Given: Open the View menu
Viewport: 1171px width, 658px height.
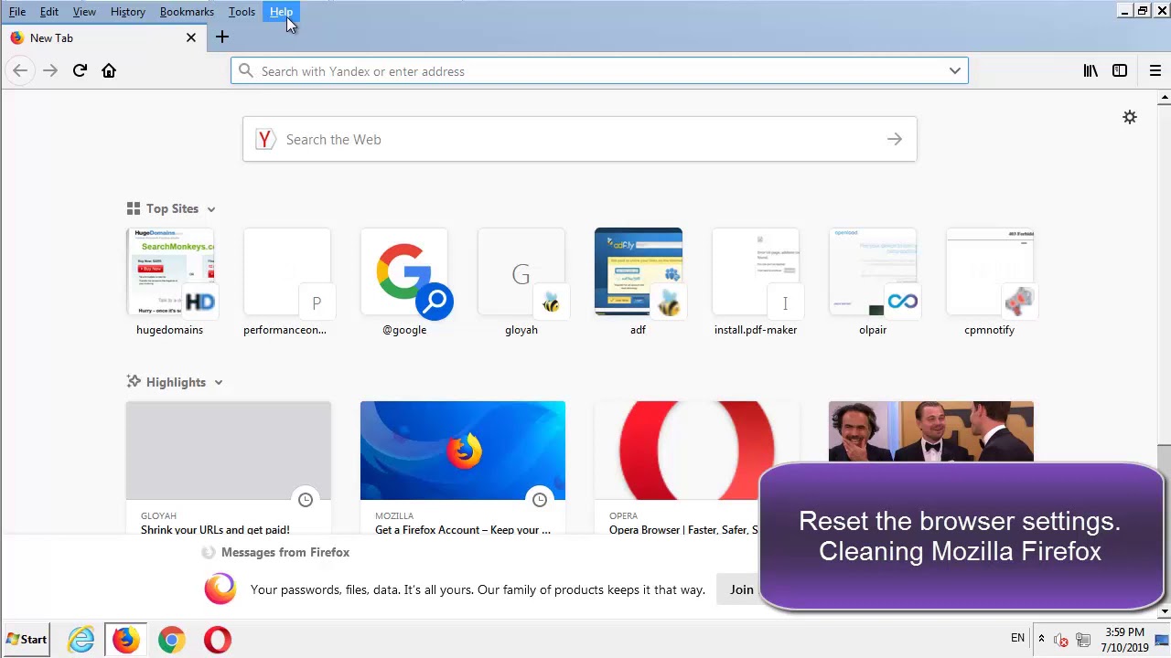Looking at the screenshot, I should pos(84,12).
